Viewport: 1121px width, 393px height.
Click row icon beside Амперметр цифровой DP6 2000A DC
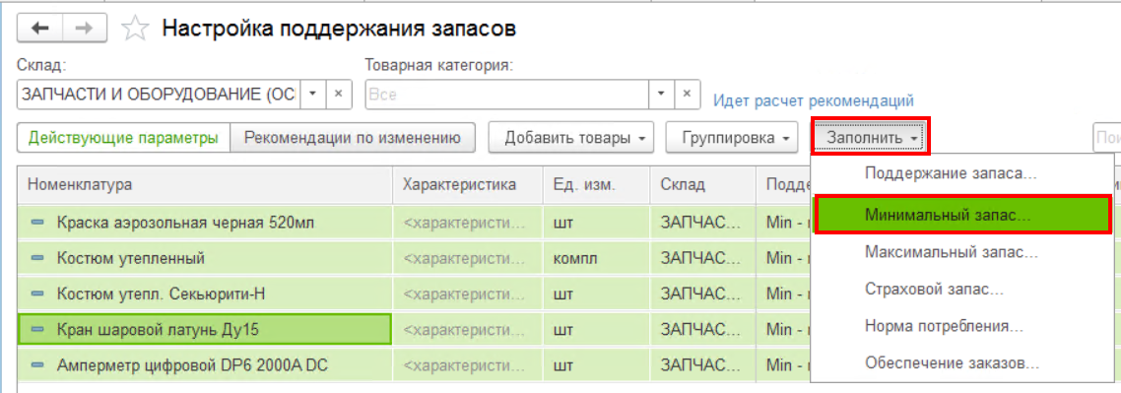[x=37, y=365]
